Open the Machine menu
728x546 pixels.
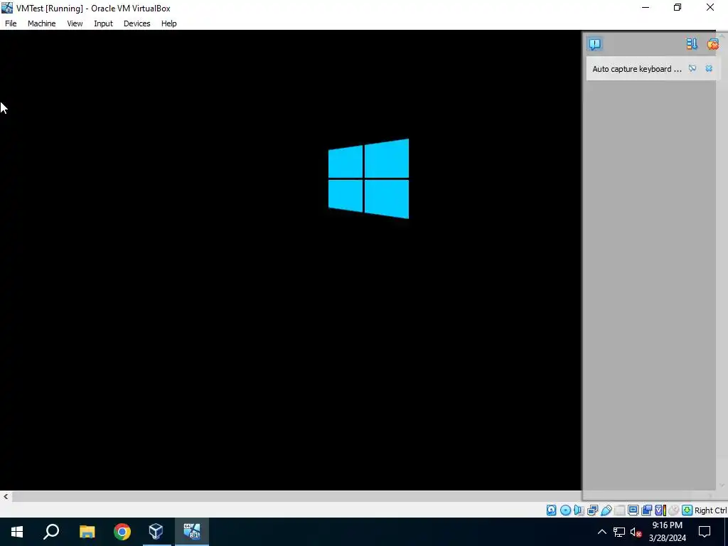[42, 23]
